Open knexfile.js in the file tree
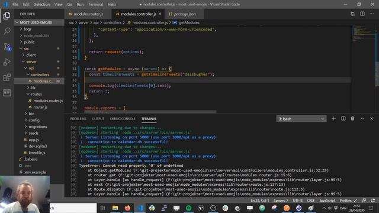Screen dimensions: 379x213 coord(37,153)
